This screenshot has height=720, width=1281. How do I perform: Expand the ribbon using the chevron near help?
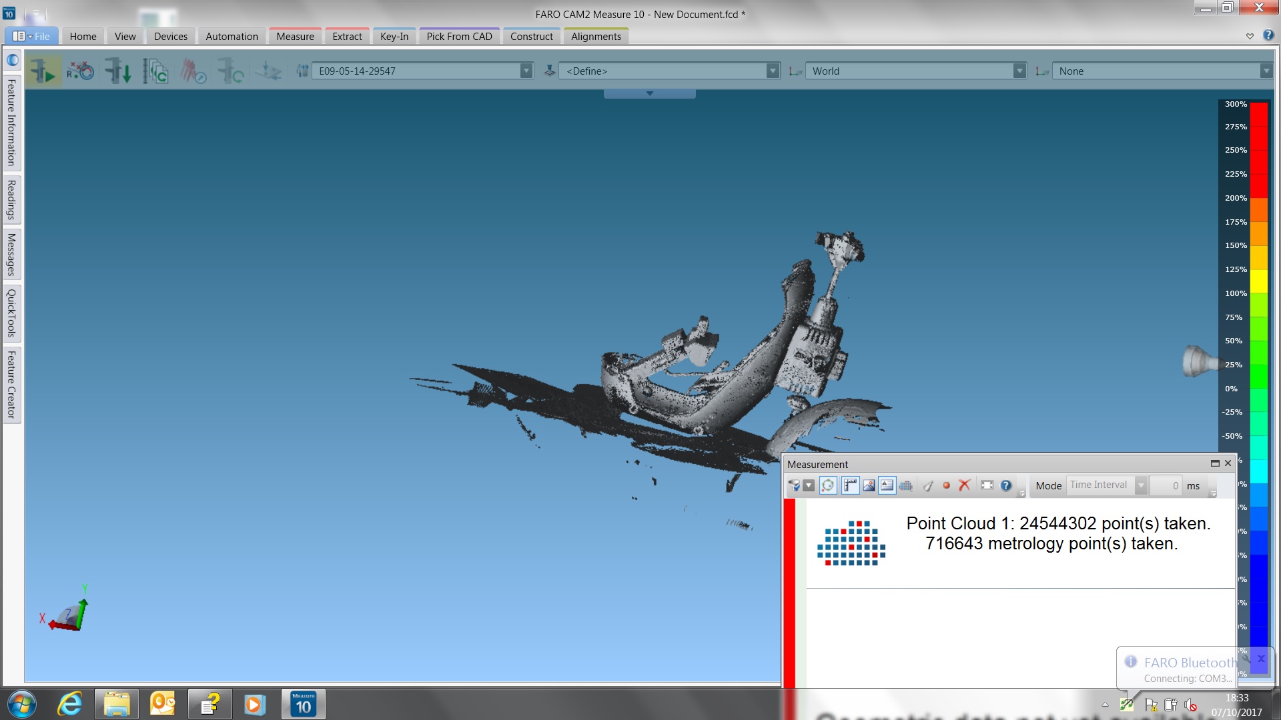[1250, 36]
